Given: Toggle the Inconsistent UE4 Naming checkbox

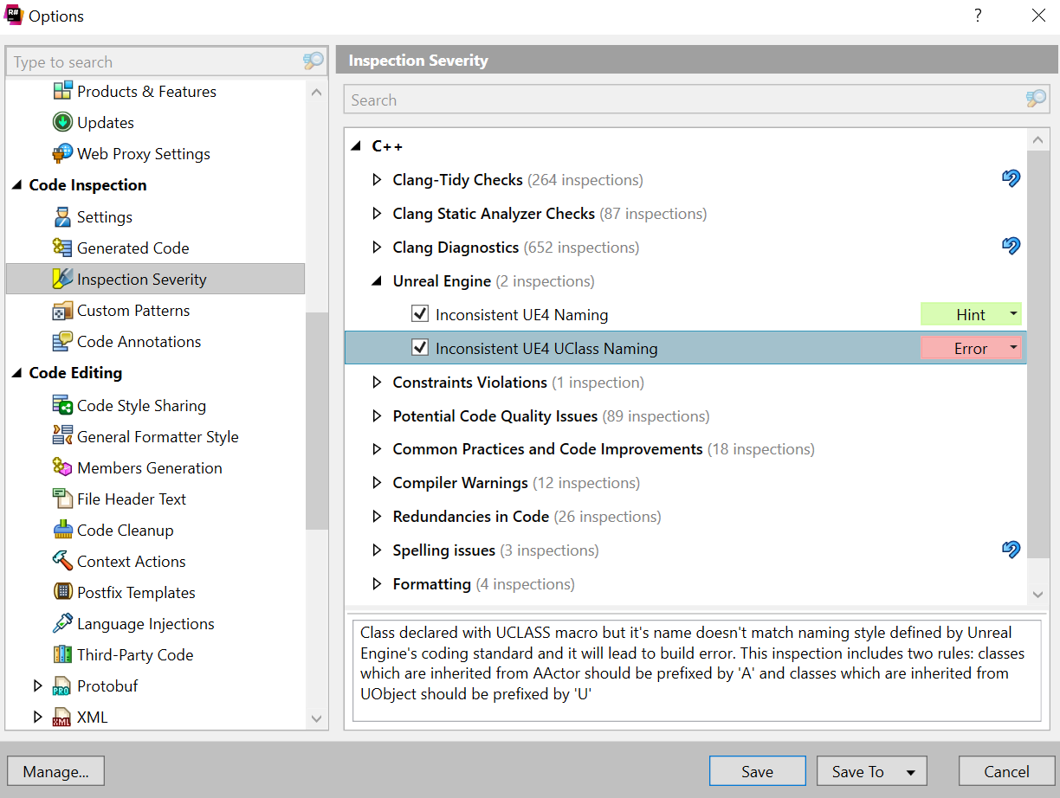Looking at the screenshot, I should pyautogui.click(x=421, y=314).
